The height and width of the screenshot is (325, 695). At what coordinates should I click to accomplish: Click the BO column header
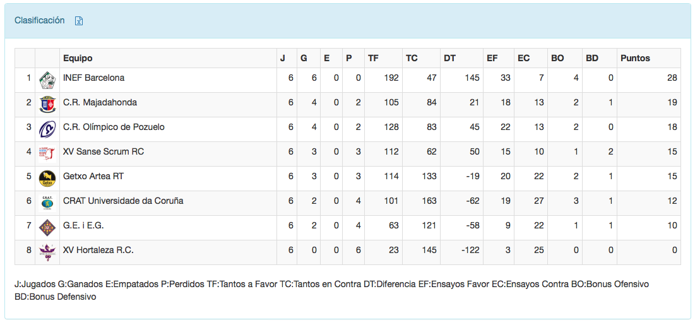tap(557, 58)
